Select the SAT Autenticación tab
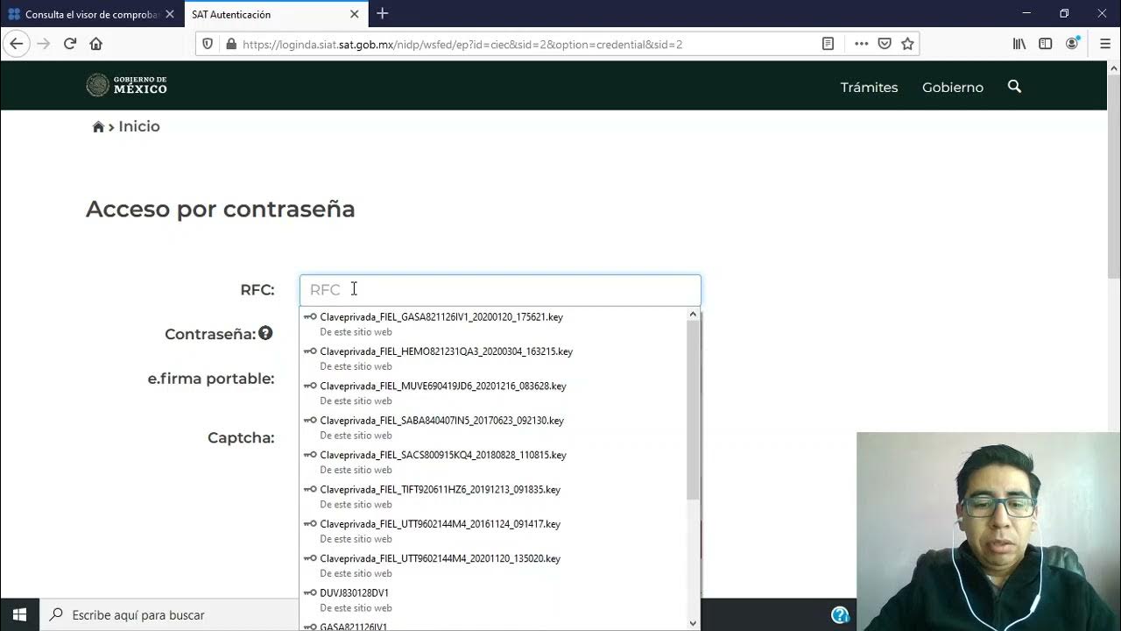Viewport: 1121px width, 631px height. (277, 14)
